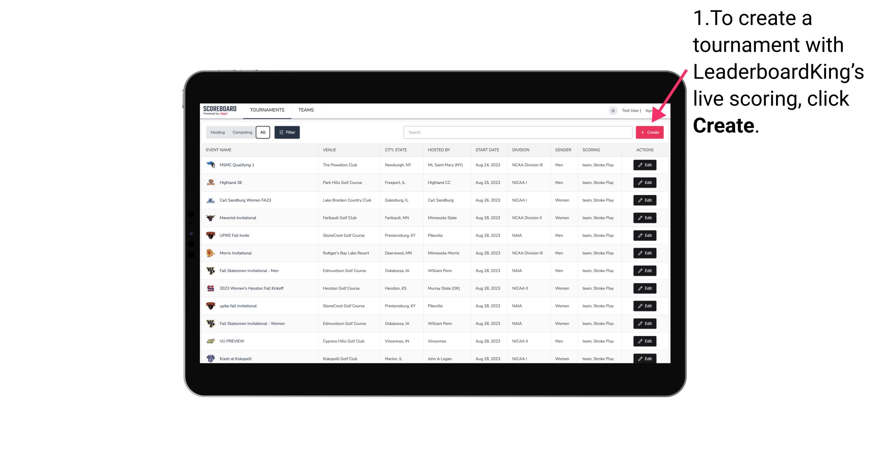Click the Filter button with funnel icon
The image size is (869, 467).
287,132
